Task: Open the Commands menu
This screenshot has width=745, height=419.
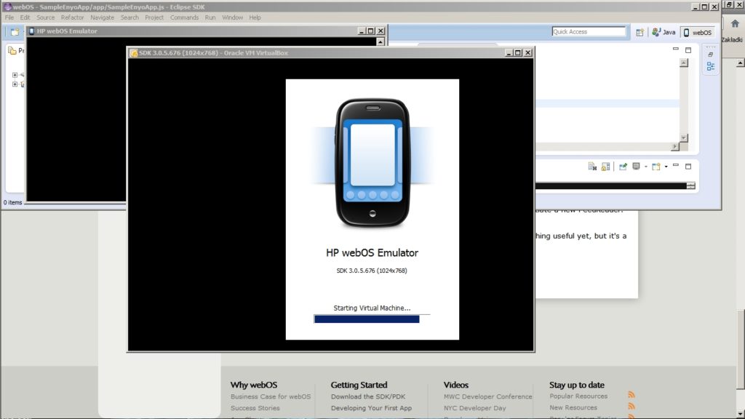Action: (x=184, y=17)
